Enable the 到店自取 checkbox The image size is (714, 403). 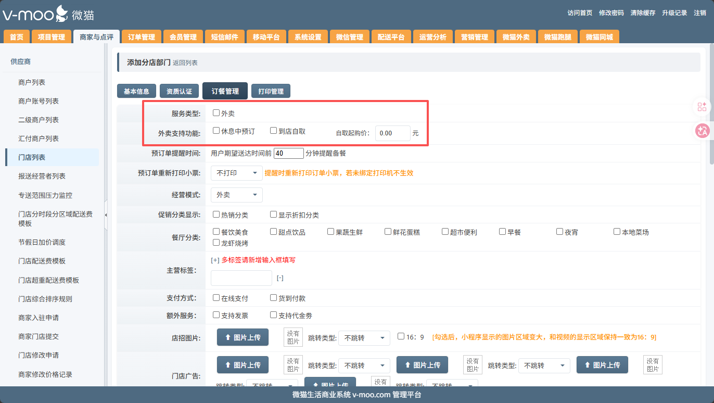274,131
